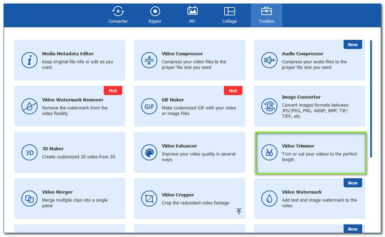Open the MV tab
The width and height of the screenshot is (385, 237).
coord(192,15)
